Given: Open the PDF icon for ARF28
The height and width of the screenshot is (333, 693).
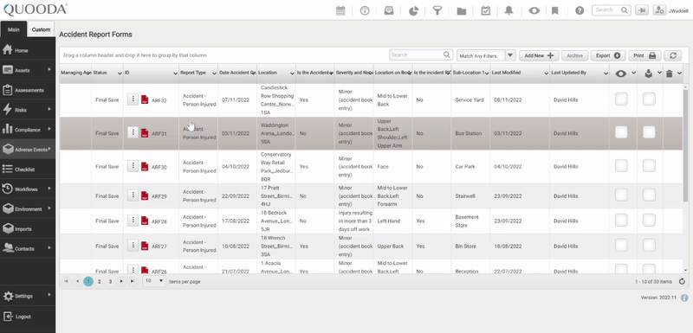Looking at the screenshot, I should tap(145, 221).
